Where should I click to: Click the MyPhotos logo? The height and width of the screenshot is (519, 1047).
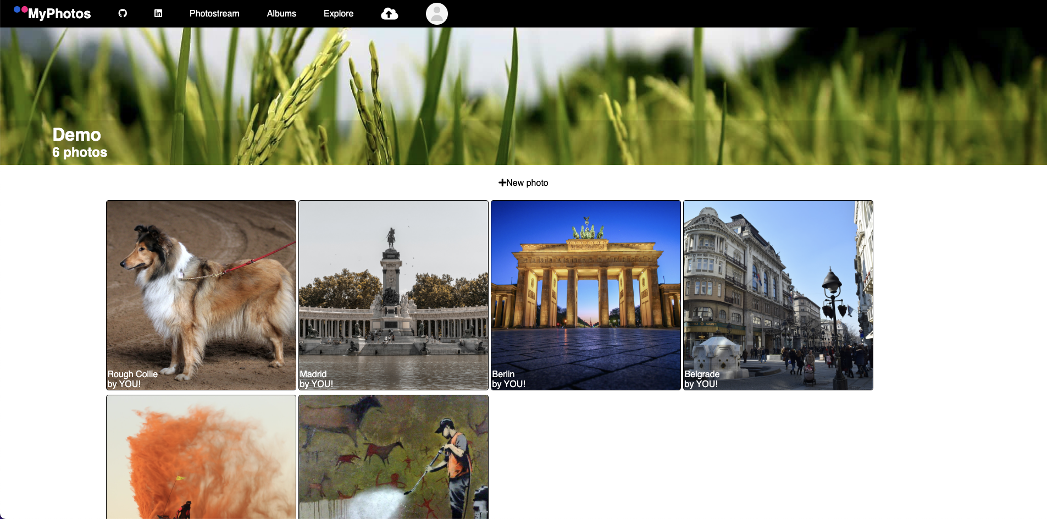click(53, 13)
